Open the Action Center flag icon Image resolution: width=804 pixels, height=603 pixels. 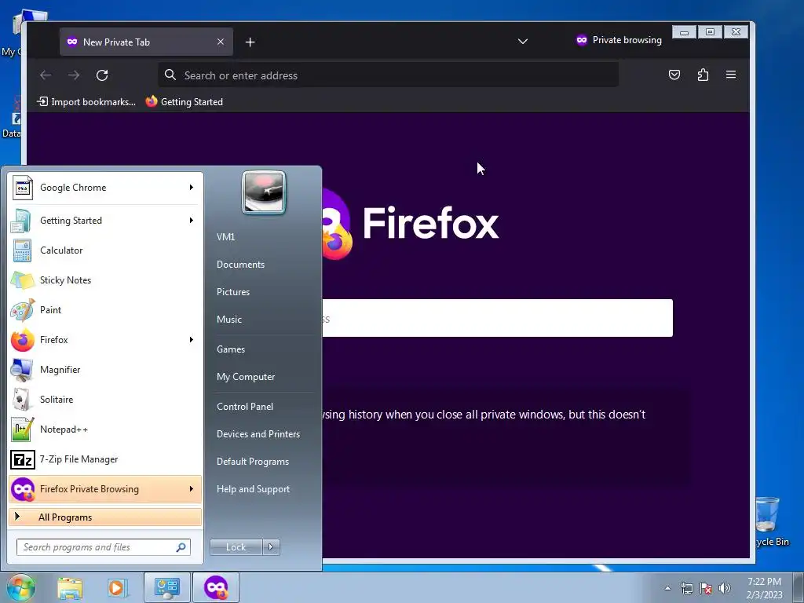(x=706, y=588)
